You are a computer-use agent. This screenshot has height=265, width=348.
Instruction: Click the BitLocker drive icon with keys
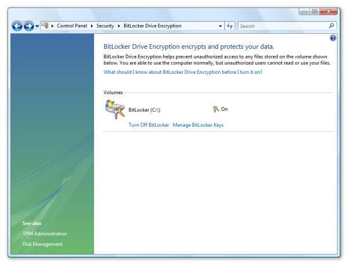click(115, 110)
